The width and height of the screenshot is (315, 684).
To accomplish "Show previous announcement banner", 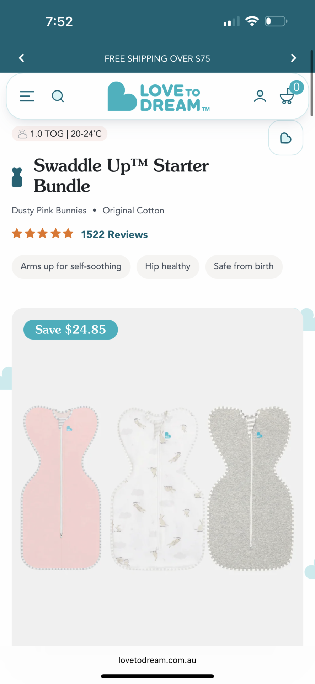I will (x=22, y=58).
